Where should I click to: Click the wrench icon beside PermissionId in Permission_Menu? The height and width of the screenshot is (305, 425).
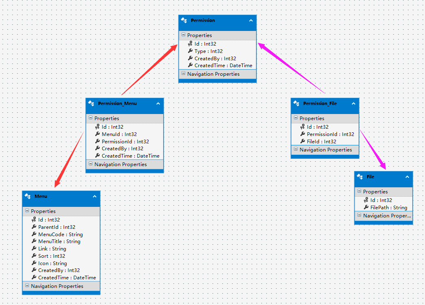pos(97,141)
